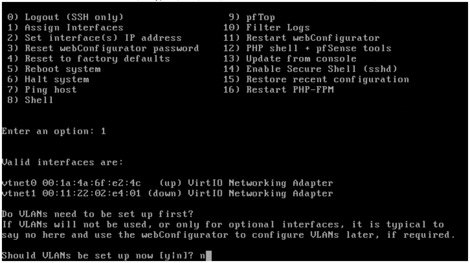The image size is (470, 263).
Task: Click Set interface(s) IP address entry
Action: [94, 38]
